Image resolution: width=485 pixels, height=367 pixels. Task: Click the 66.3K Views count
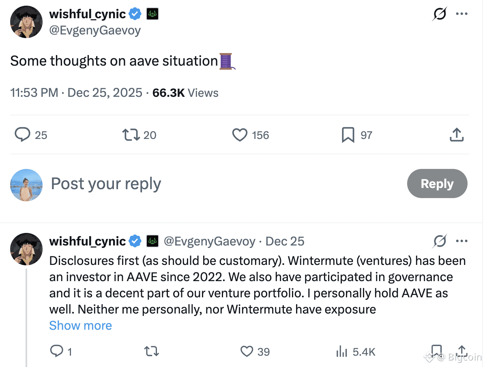(x=185, y=93)
